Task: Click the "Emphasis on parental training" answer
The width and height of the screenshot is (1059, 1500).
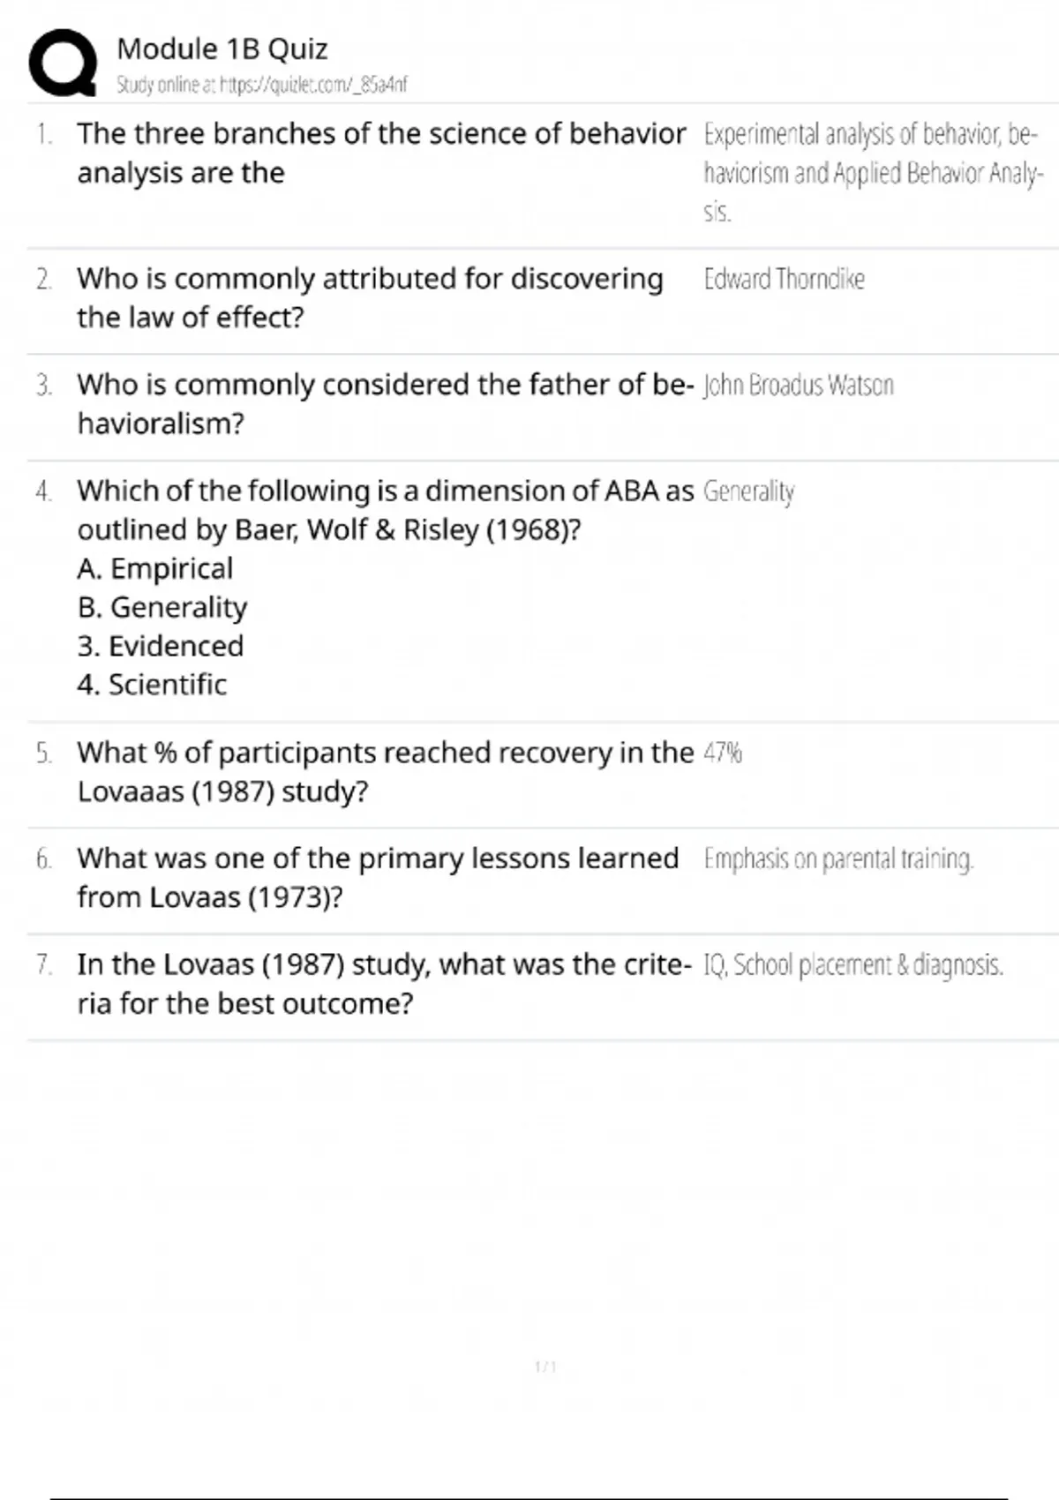Action: (838, 859)
